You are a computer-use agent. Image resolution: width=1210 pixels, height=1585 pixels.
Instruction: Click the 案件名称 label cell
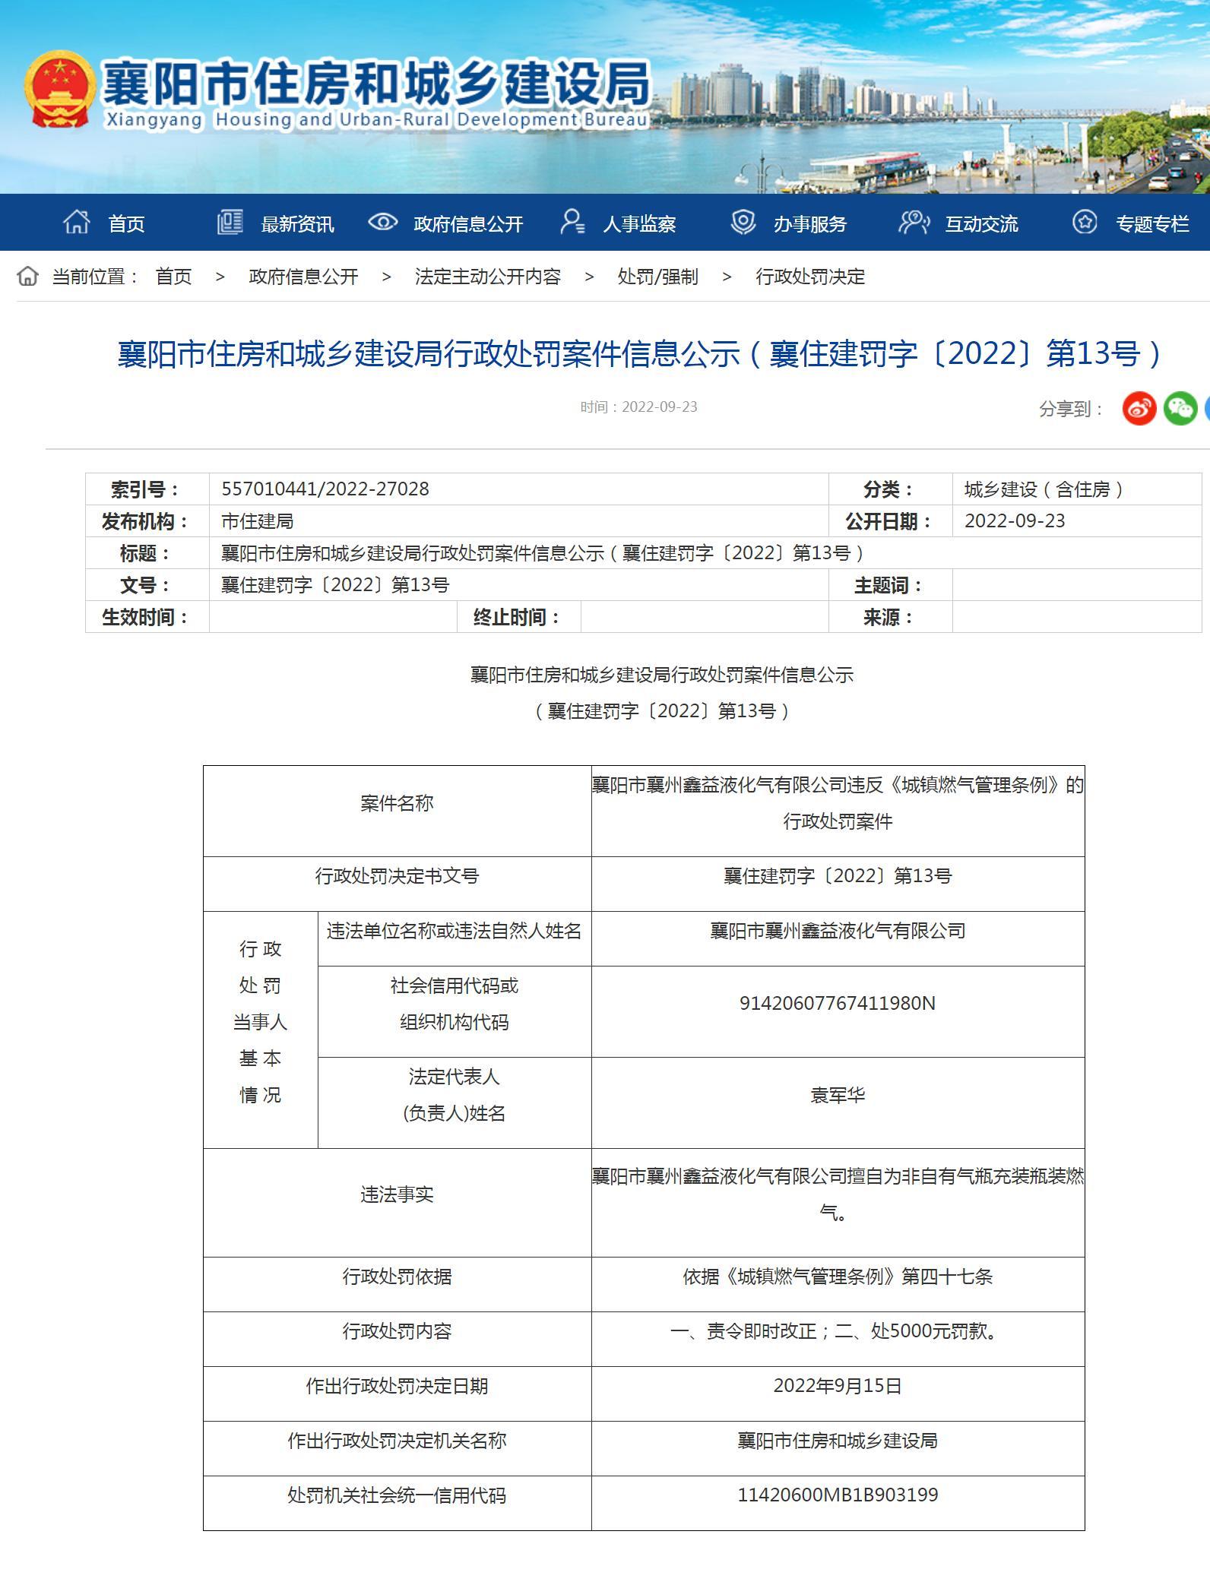coord(397,811)
